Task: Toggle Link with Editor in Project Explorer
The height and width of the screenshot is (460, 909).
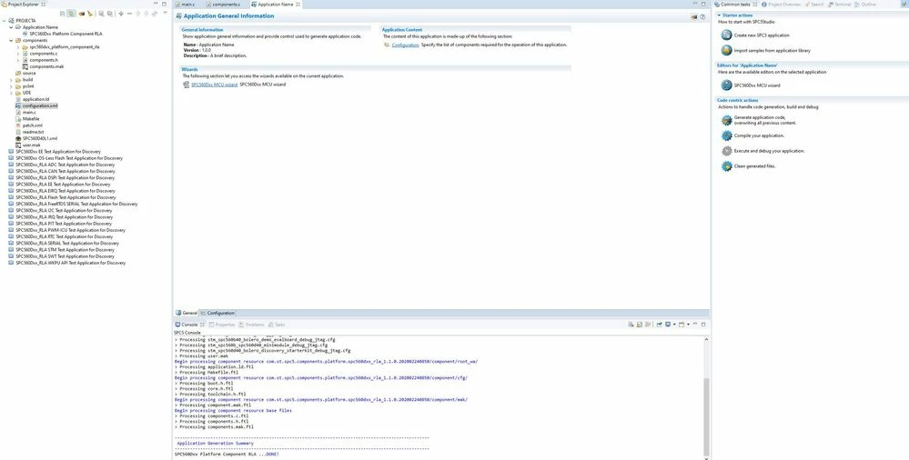Action: point(71,14)
